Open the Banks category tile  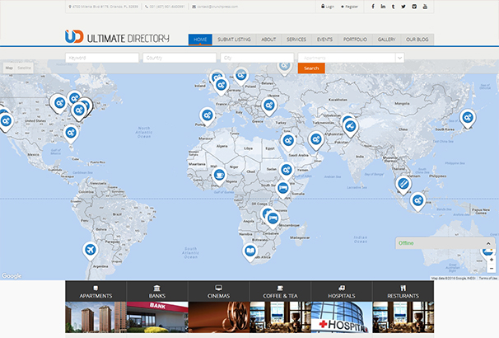(157, 307)
